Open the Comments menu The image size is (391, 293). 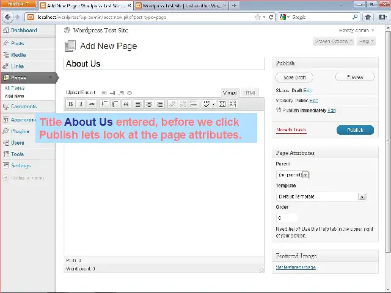(24, 107)
